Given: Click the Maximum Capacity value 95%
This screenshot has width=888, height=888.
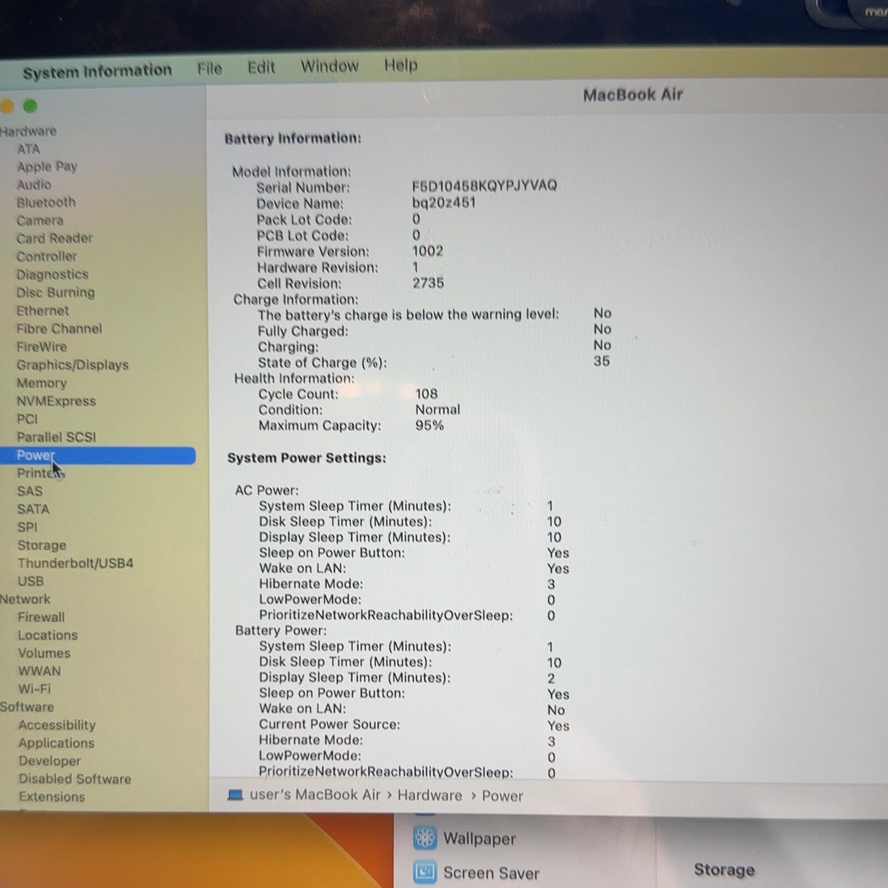Looking at the screenshot, I should click(x=429, y=425).
